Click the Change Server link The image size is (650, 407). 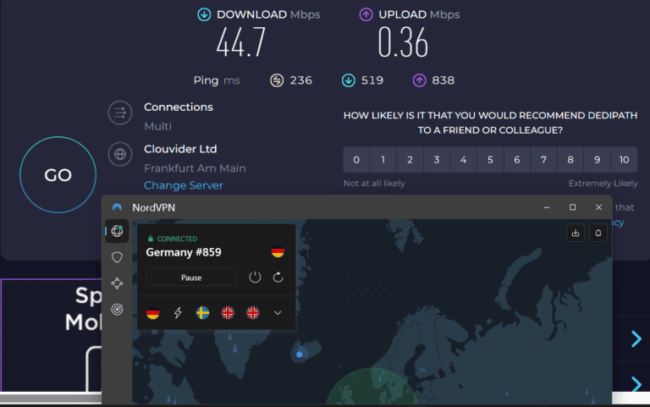[183, 185]
